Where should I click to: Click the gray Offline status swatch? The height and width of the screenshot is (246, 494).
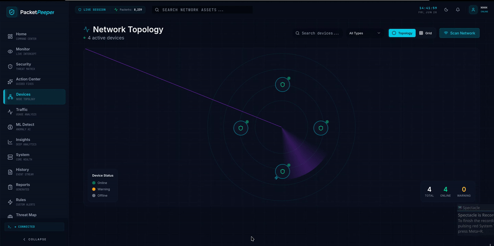[94, 195]
